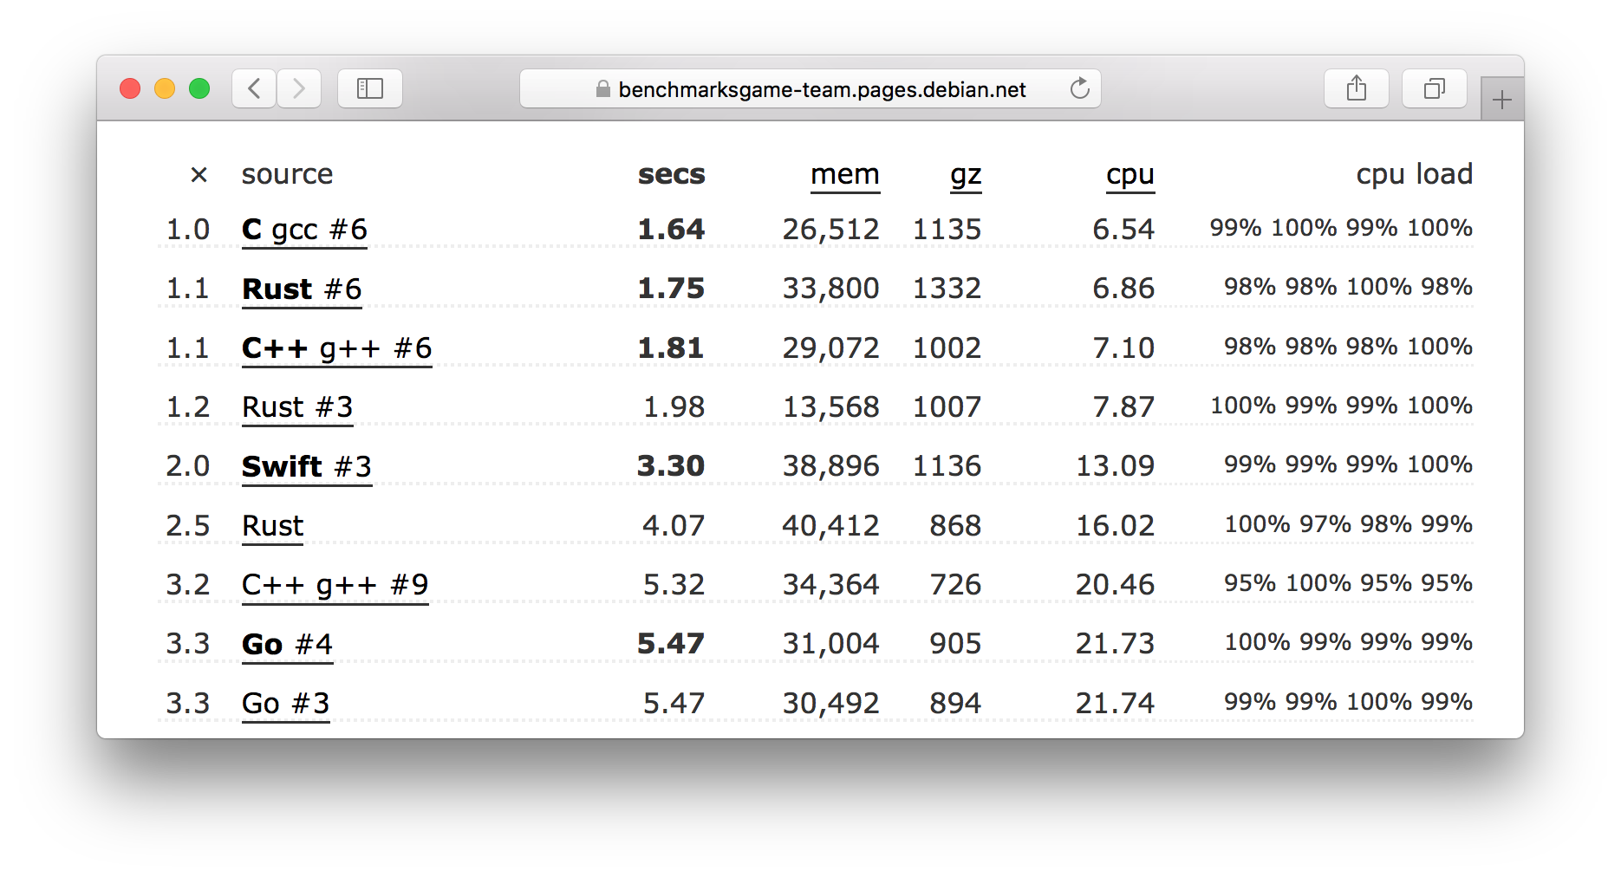Select the 38,896 mem value

(830, 466)
